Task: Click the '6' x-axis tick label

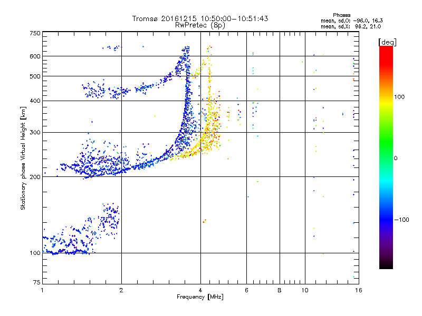Action: point(246,290)
